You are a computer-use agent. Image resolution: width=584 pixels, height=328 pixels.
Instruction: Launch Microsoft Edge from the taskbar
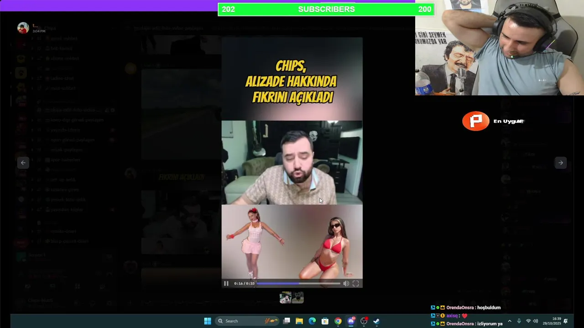[x=312, y=321]
